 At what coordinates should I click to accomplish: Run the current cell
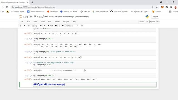click(51, 26)
